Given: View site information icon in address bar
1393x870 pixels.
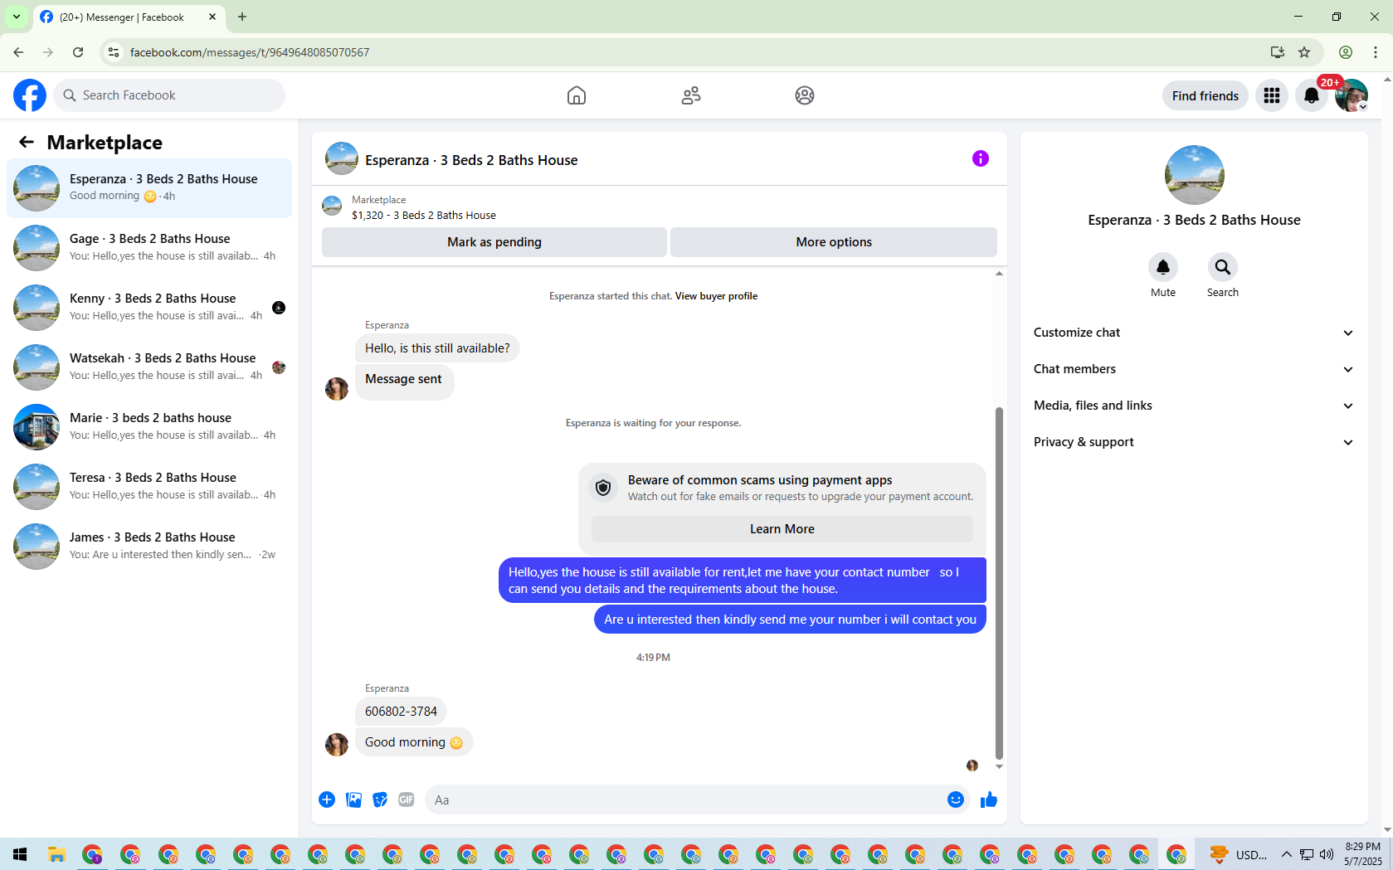Looking at the screenshot, I should point(114,52).
